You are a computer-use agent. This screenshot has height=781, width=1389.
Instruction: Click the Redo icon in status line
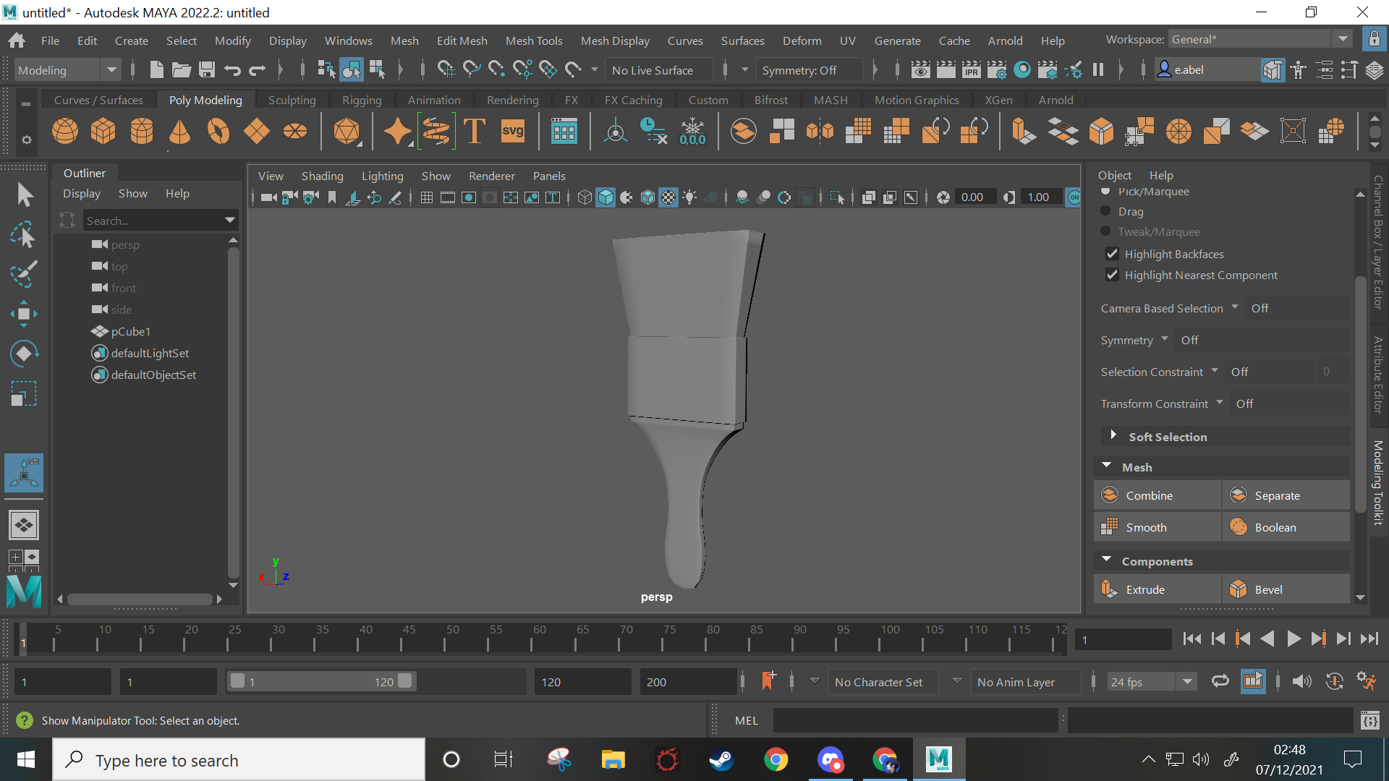pyautogui.click(x=258, y=70)
